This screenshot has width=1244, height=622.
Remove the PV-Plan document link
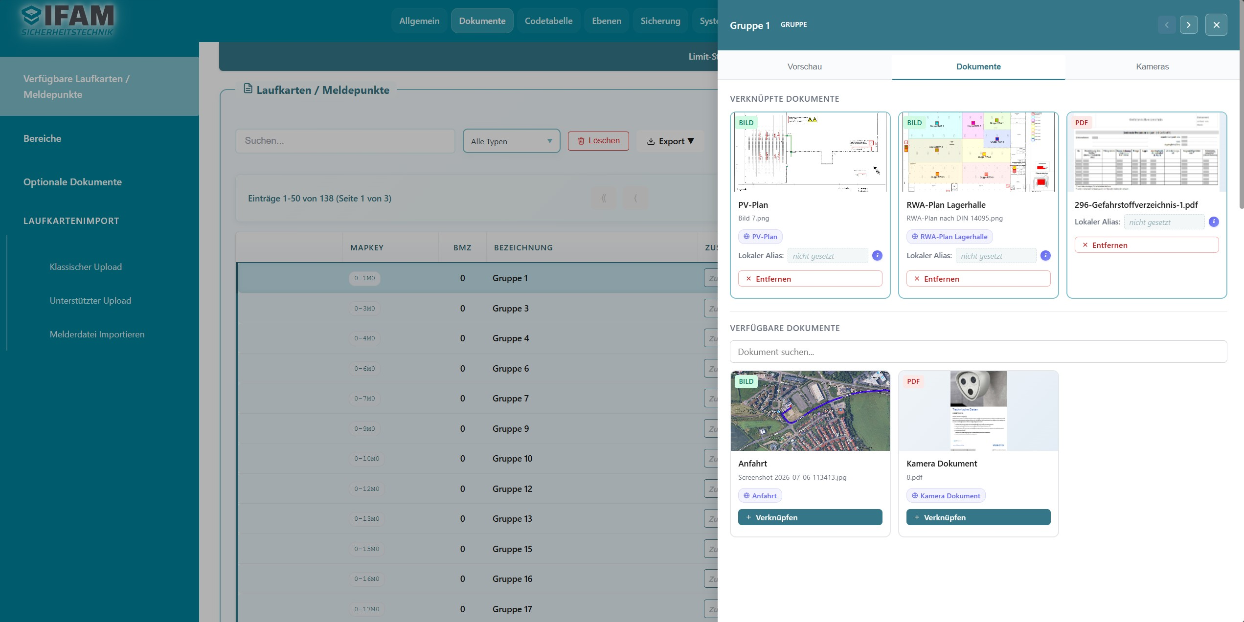(810, 279)
